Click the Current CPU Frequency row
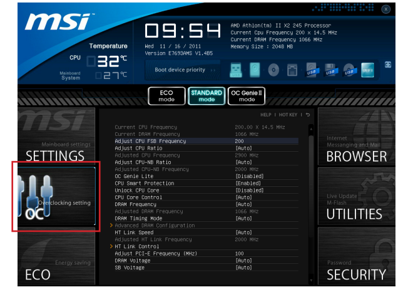 (206, 127)
